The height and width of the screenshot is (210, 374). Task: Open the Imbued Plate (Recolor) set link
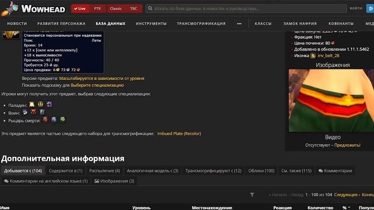(x=179, y=134)
